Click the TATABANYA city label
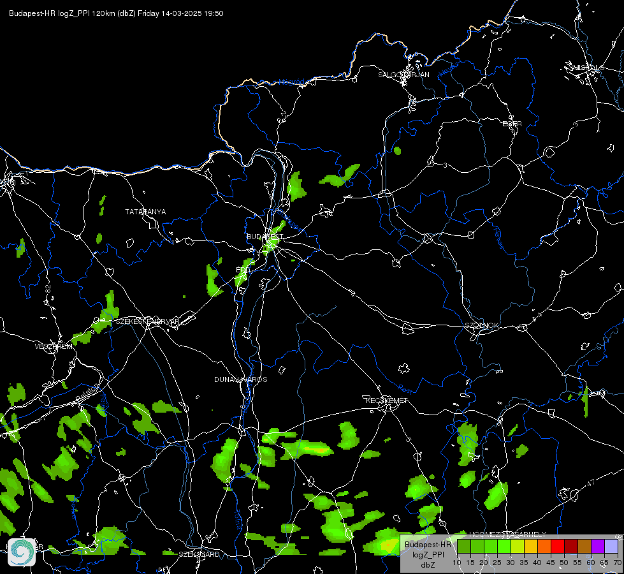Screen dimensions: 624x574 (x=145, y=212)
